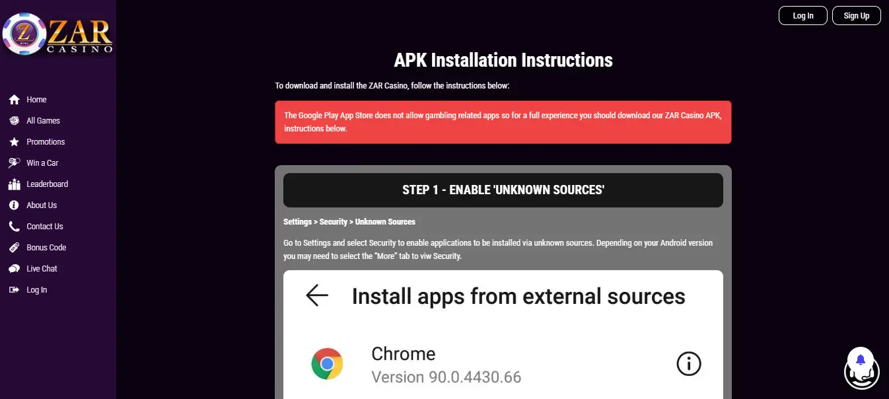Click the Home house icon
Image resolution: width=889 pixels, height=399 pixels.
click(x=14, y=100)
